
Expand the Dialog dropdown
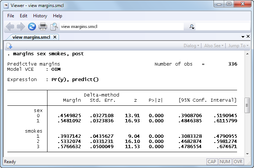coord(191,46)
